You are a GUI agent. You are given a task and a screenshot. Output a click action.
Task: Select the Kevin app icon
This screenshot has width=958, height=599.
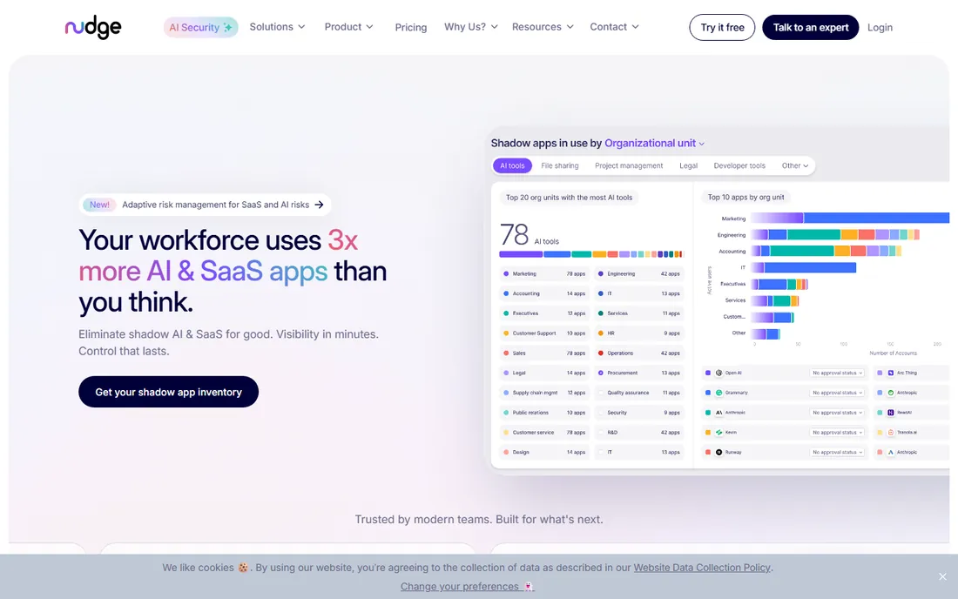(719, 433)
